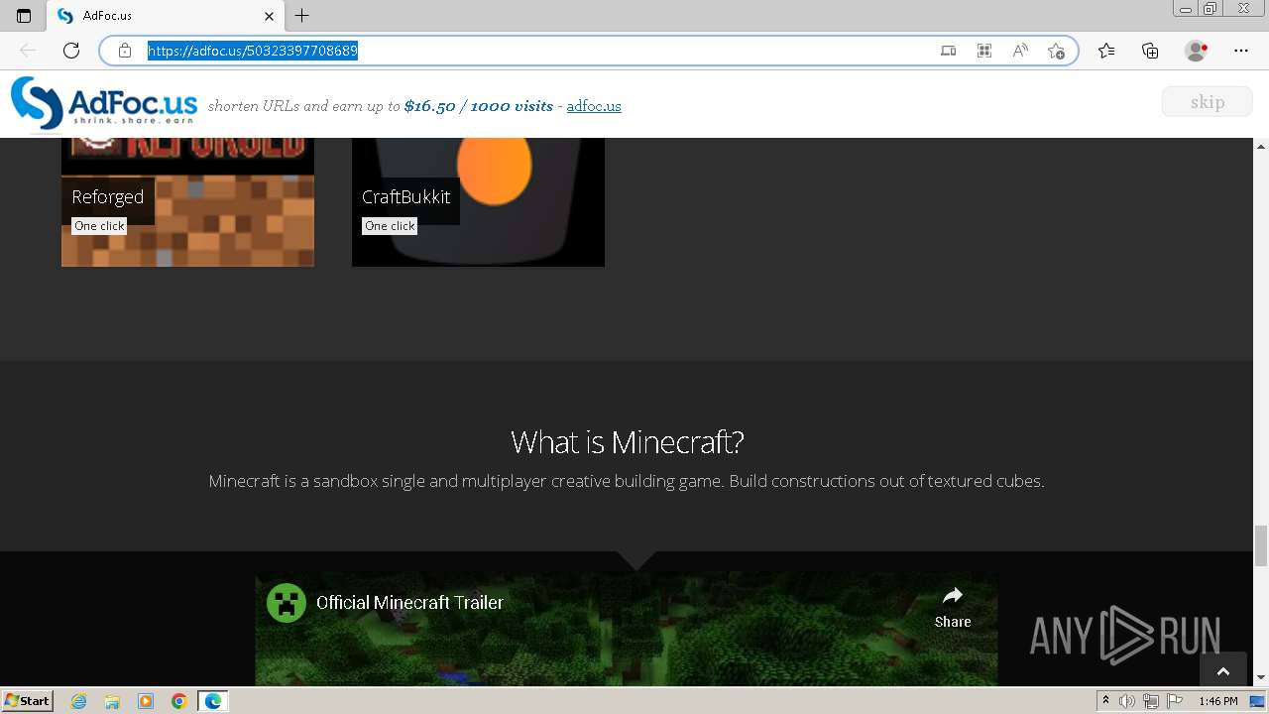
Task: Click the page scrollbar up arrow
Action: click(1261, 147)
